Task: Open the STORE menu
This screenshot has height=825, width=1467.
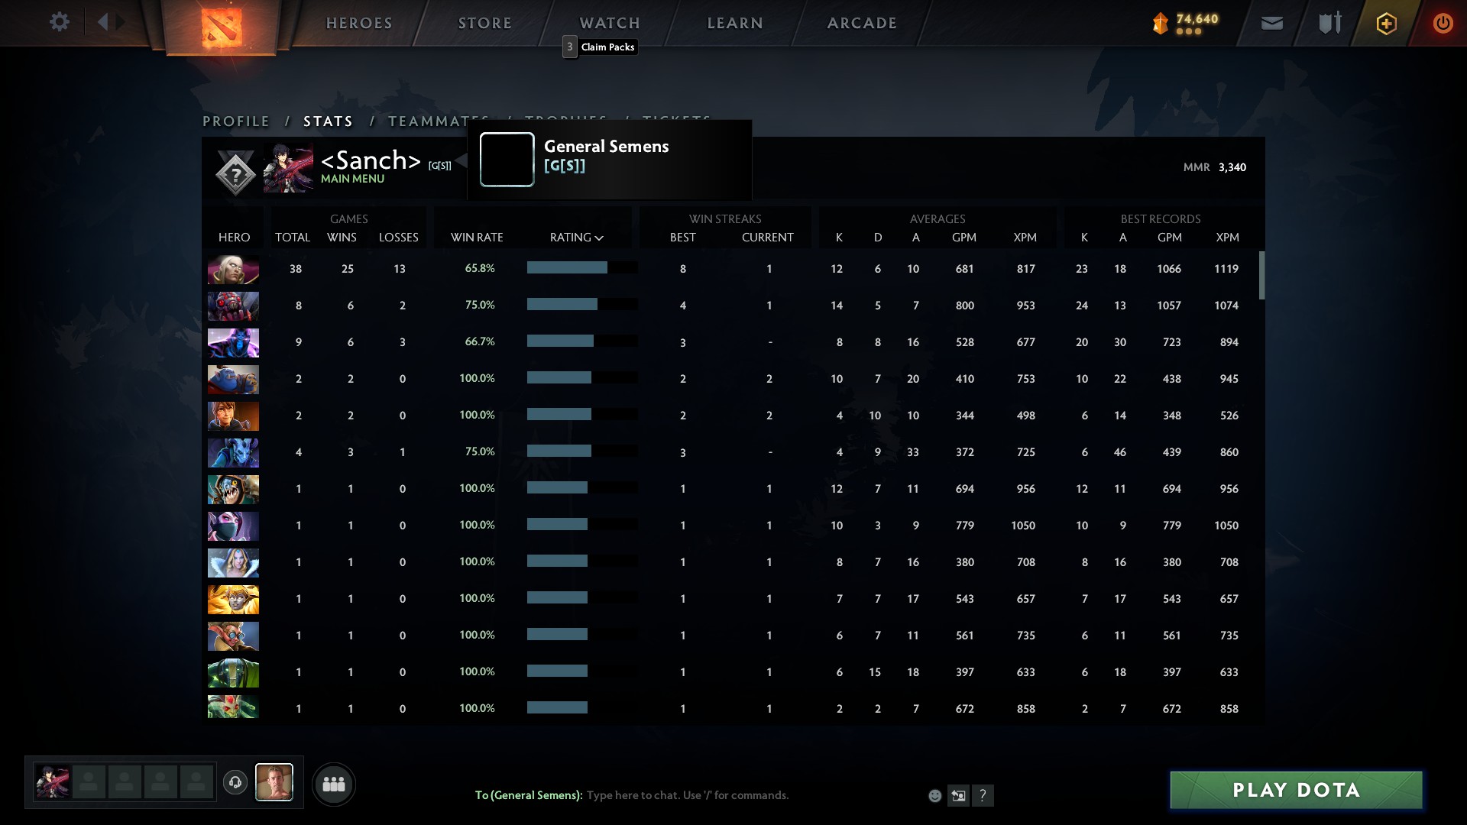Action: pos(485,23)
